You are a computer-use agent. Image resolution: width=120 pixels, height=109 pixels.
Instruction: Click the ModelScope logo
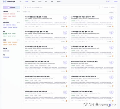click(x=9, y=2)
